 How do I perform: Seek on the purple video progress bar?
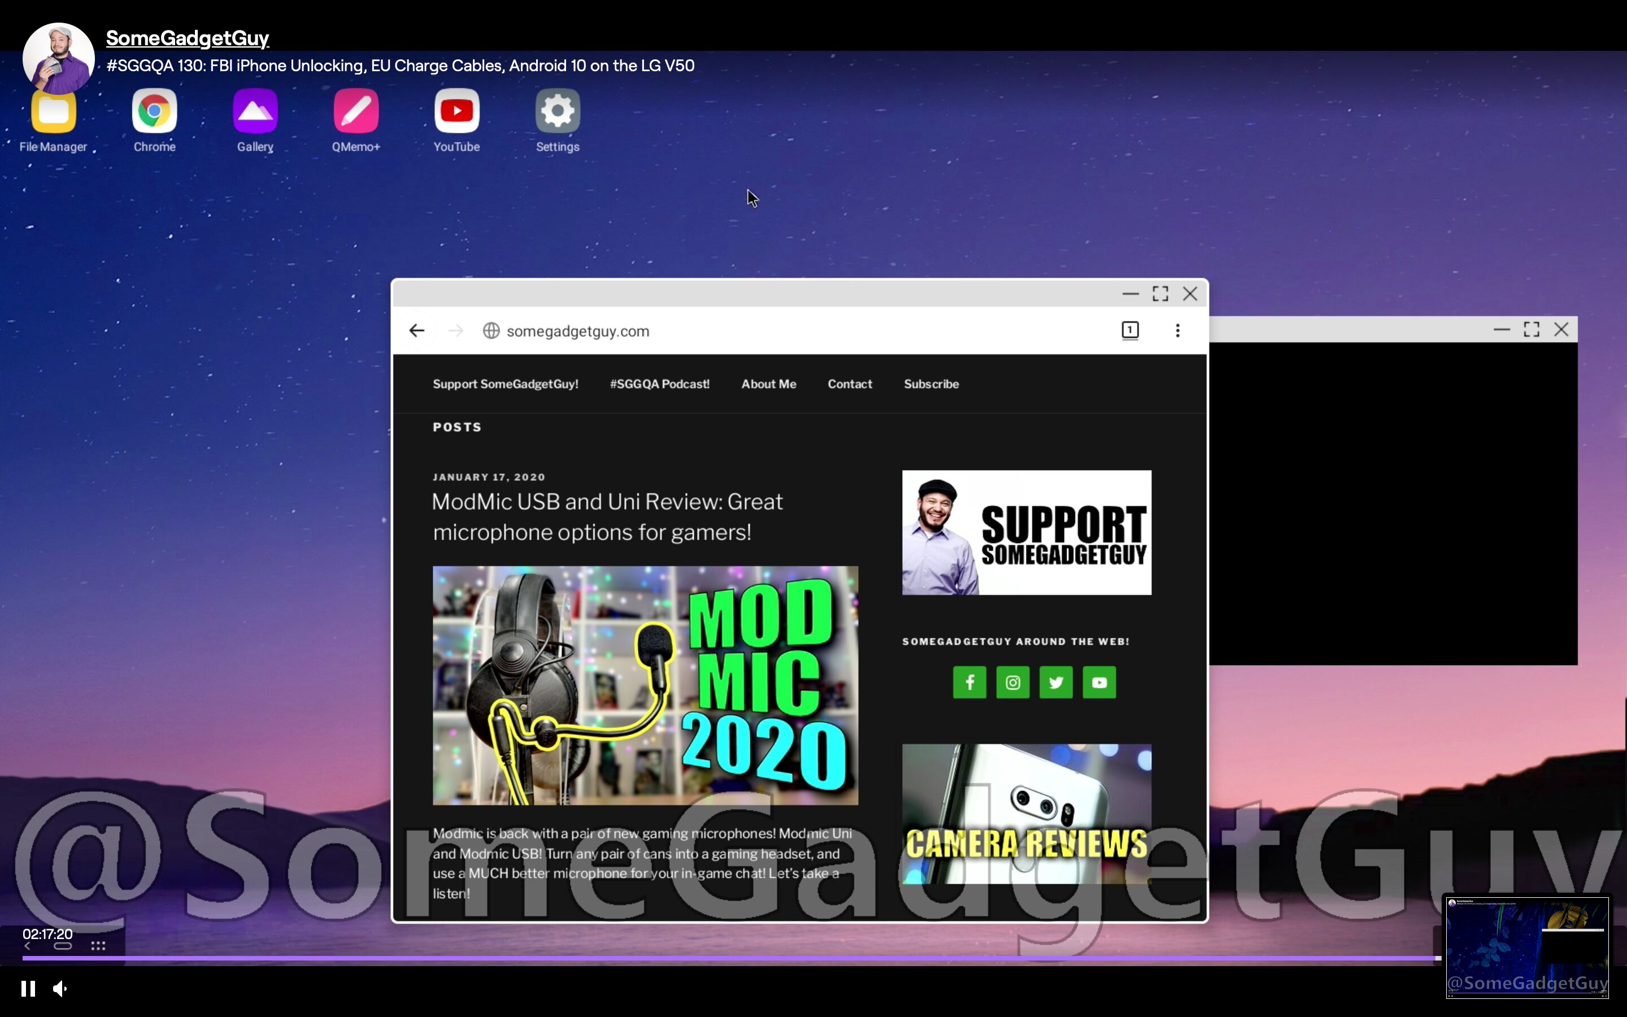(x=732, y=957)
